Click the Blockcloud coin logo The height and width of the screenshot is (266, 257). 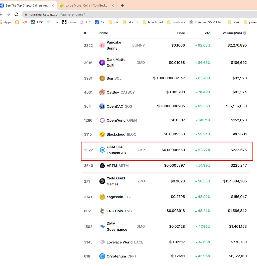pyautogui.click(x=102, y=134)
